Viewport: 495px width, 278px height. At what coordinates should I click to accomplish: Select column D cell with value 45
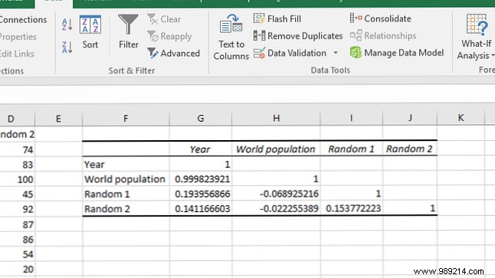[17, 195]
